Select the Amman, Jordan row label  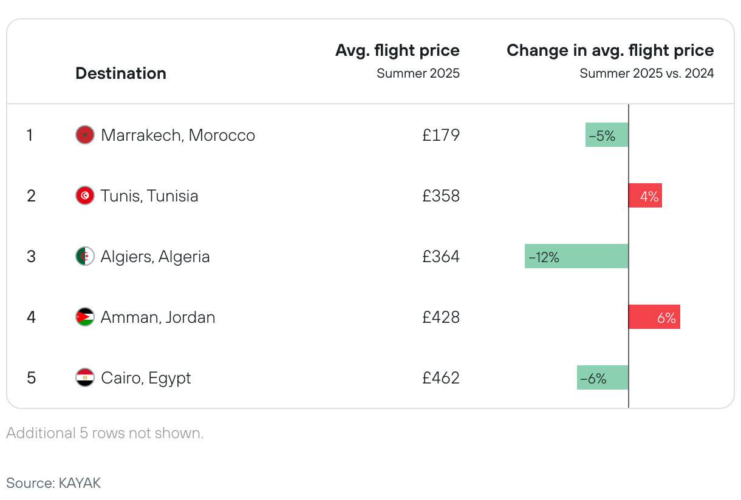pos(158,317)
